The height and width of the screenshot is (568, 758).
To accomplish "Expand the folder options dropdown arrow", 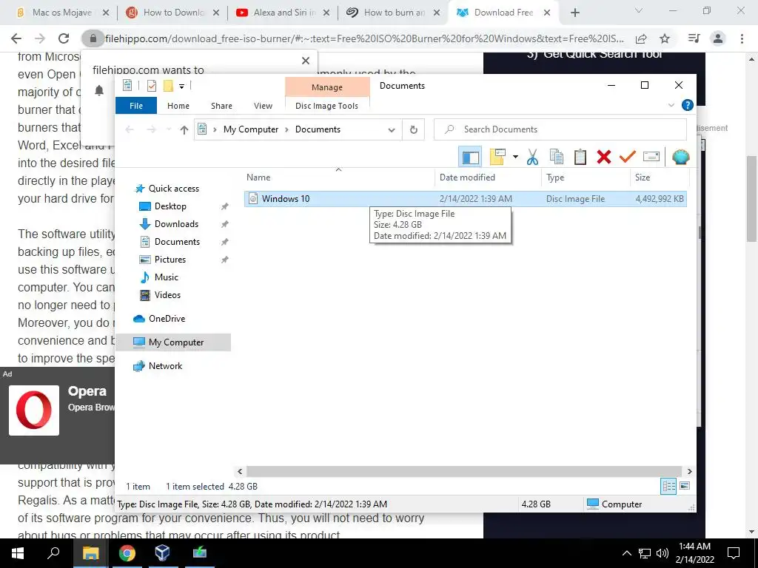I will [x=515, y=157].
